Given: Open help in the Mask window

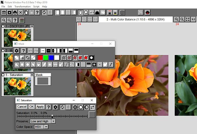Looking at the screenshot, I should (x=24, y=51).
